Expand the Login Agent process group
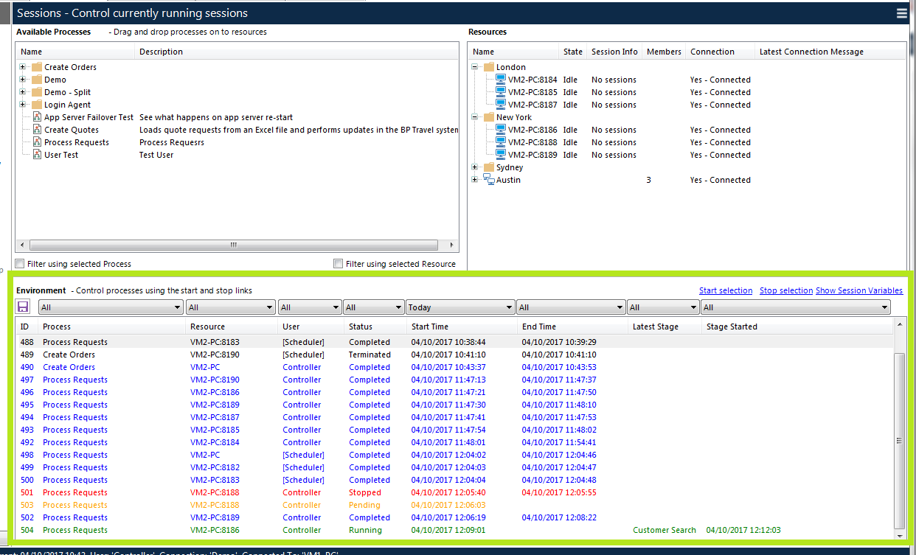The image size is (916, 555). coord(23,105)
